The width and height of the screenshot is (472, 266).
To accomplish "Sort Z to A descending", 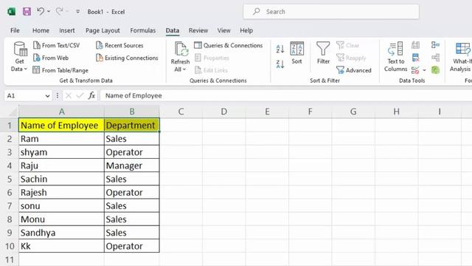I will coord(280,64).
